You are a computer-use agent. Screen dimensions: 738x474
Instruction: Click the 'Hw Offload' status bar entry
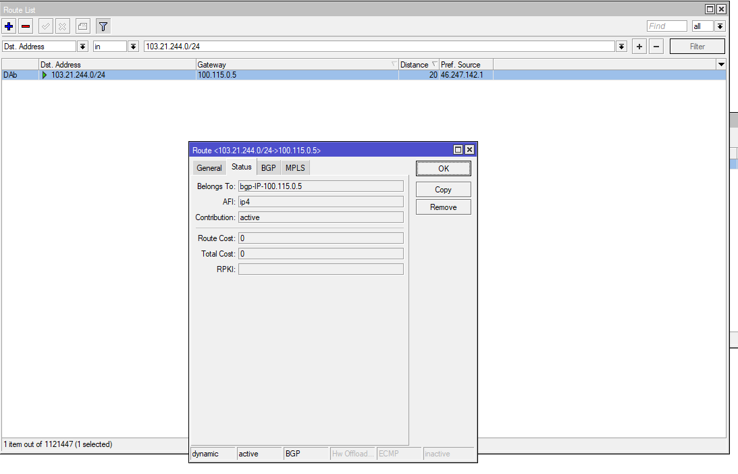coord(352,454)
